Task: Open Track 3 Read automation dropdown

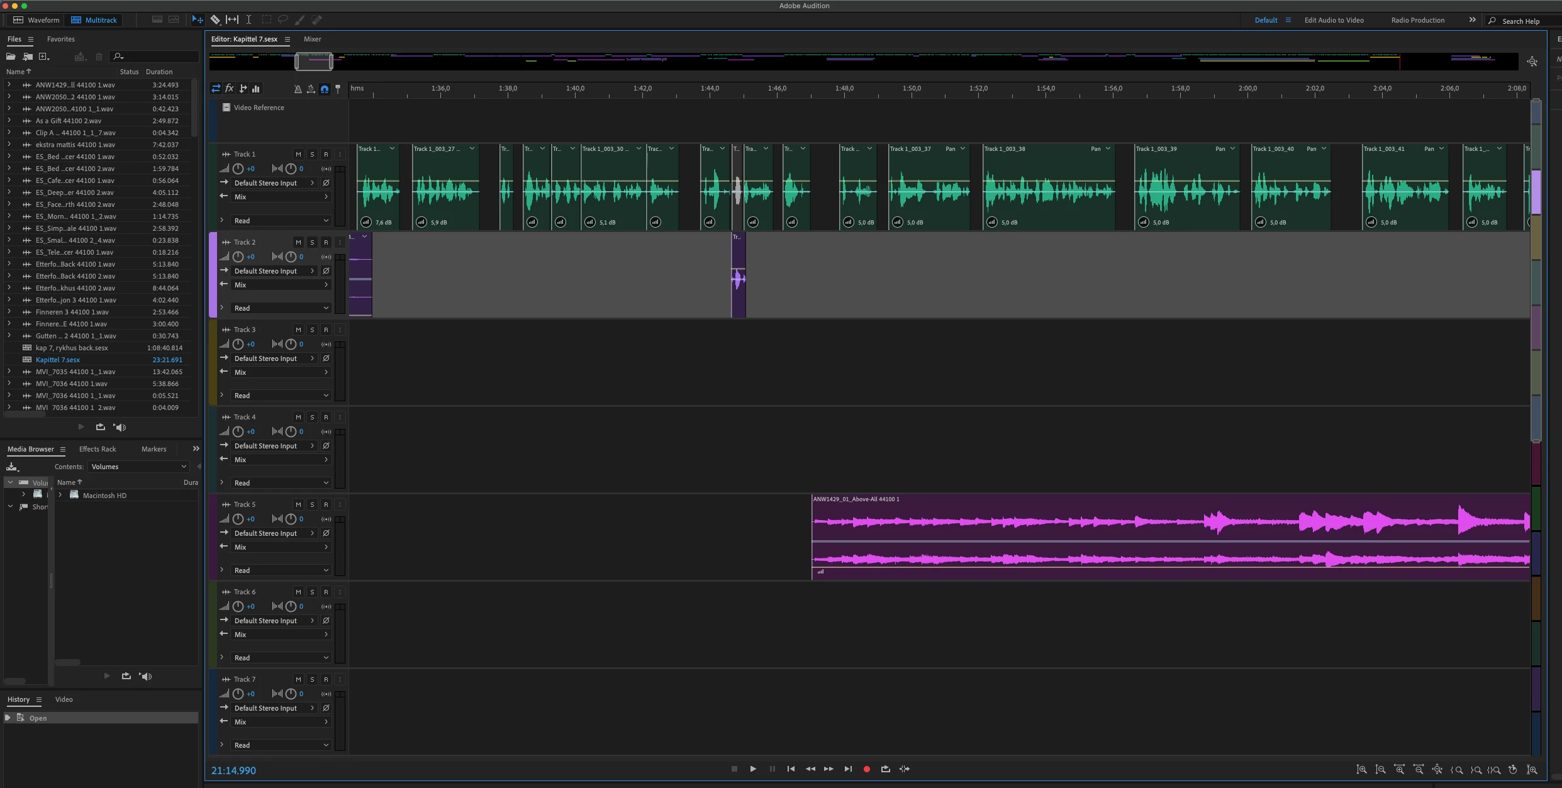Action: coord(280,396)
